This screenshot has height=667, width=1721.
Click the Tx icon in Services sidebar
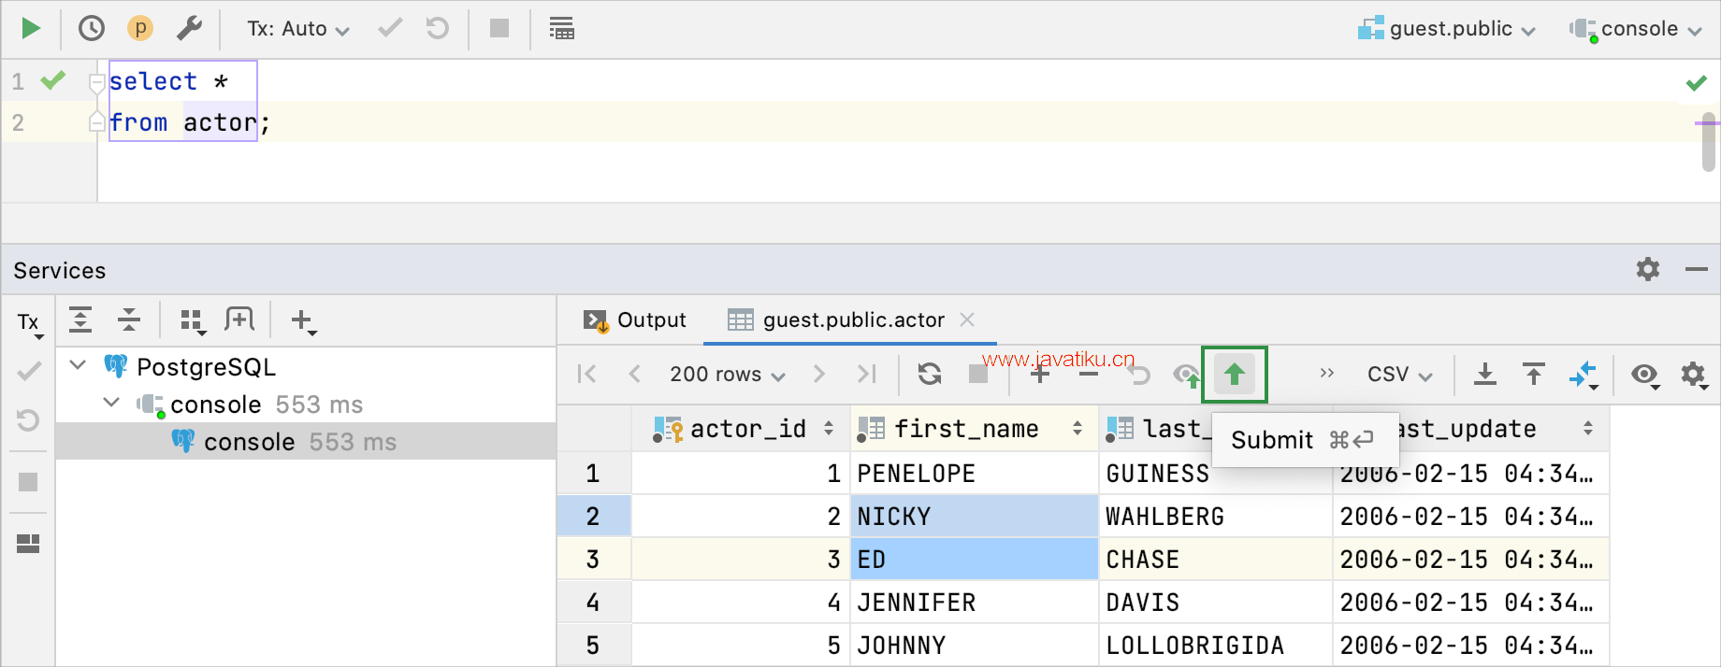(x=29, y=324)
